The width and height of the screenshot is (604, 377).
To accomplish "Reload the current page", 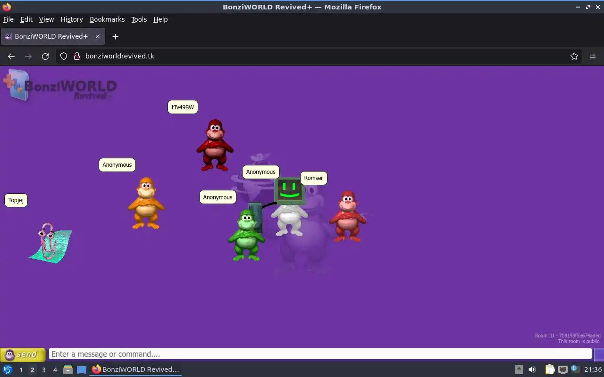I will [45, 56].
